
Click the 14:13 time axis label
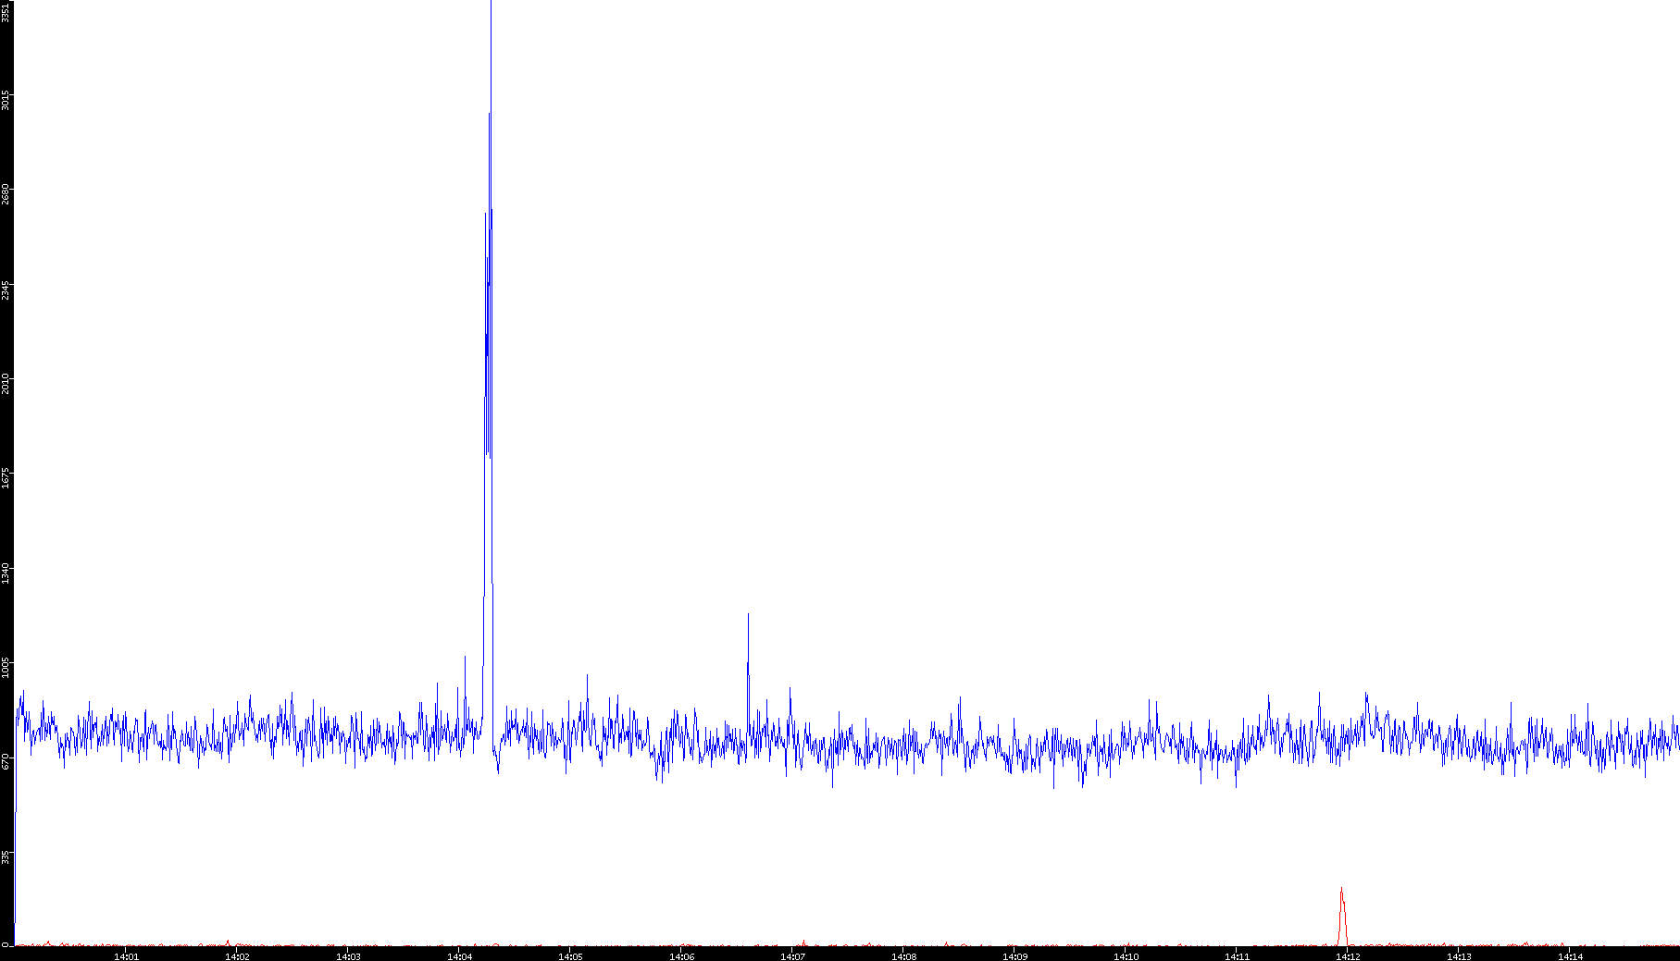click(x=1459, y=956)
